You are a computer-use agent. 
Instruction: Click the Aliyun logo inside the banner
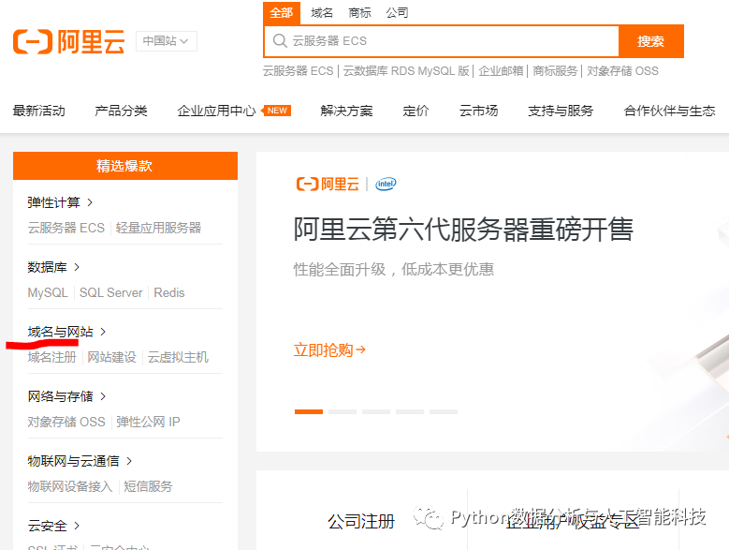328,184
